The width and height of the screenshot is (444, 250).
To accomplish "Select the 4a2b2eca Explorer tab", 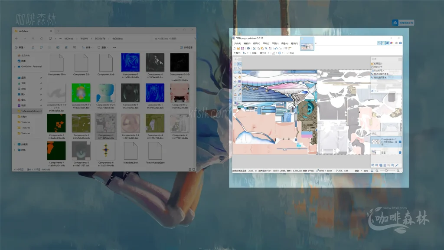I will click(x=33, y=31).
